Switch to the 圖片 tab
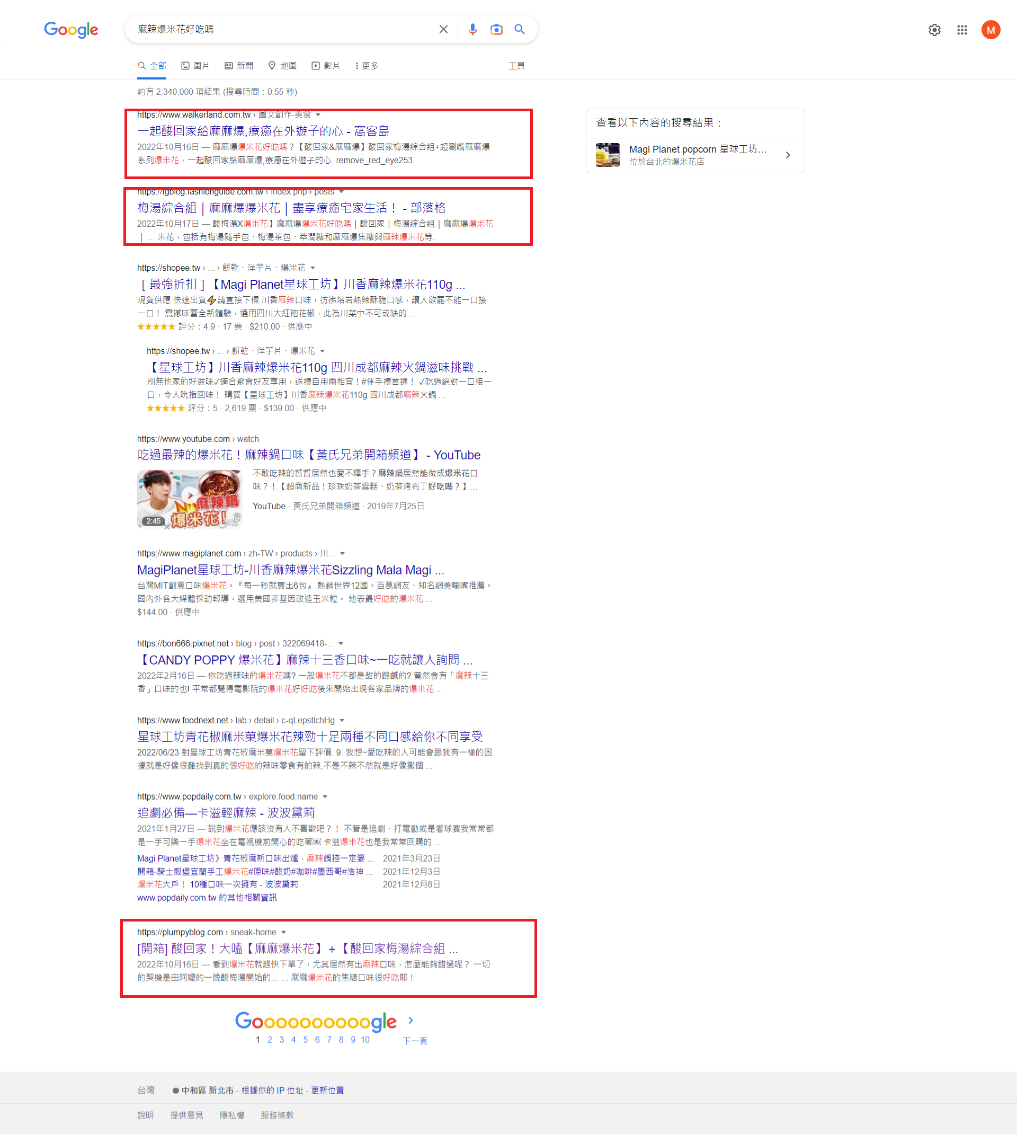1017x1134 pixels. pyautogui.click(x=195, y=65)
